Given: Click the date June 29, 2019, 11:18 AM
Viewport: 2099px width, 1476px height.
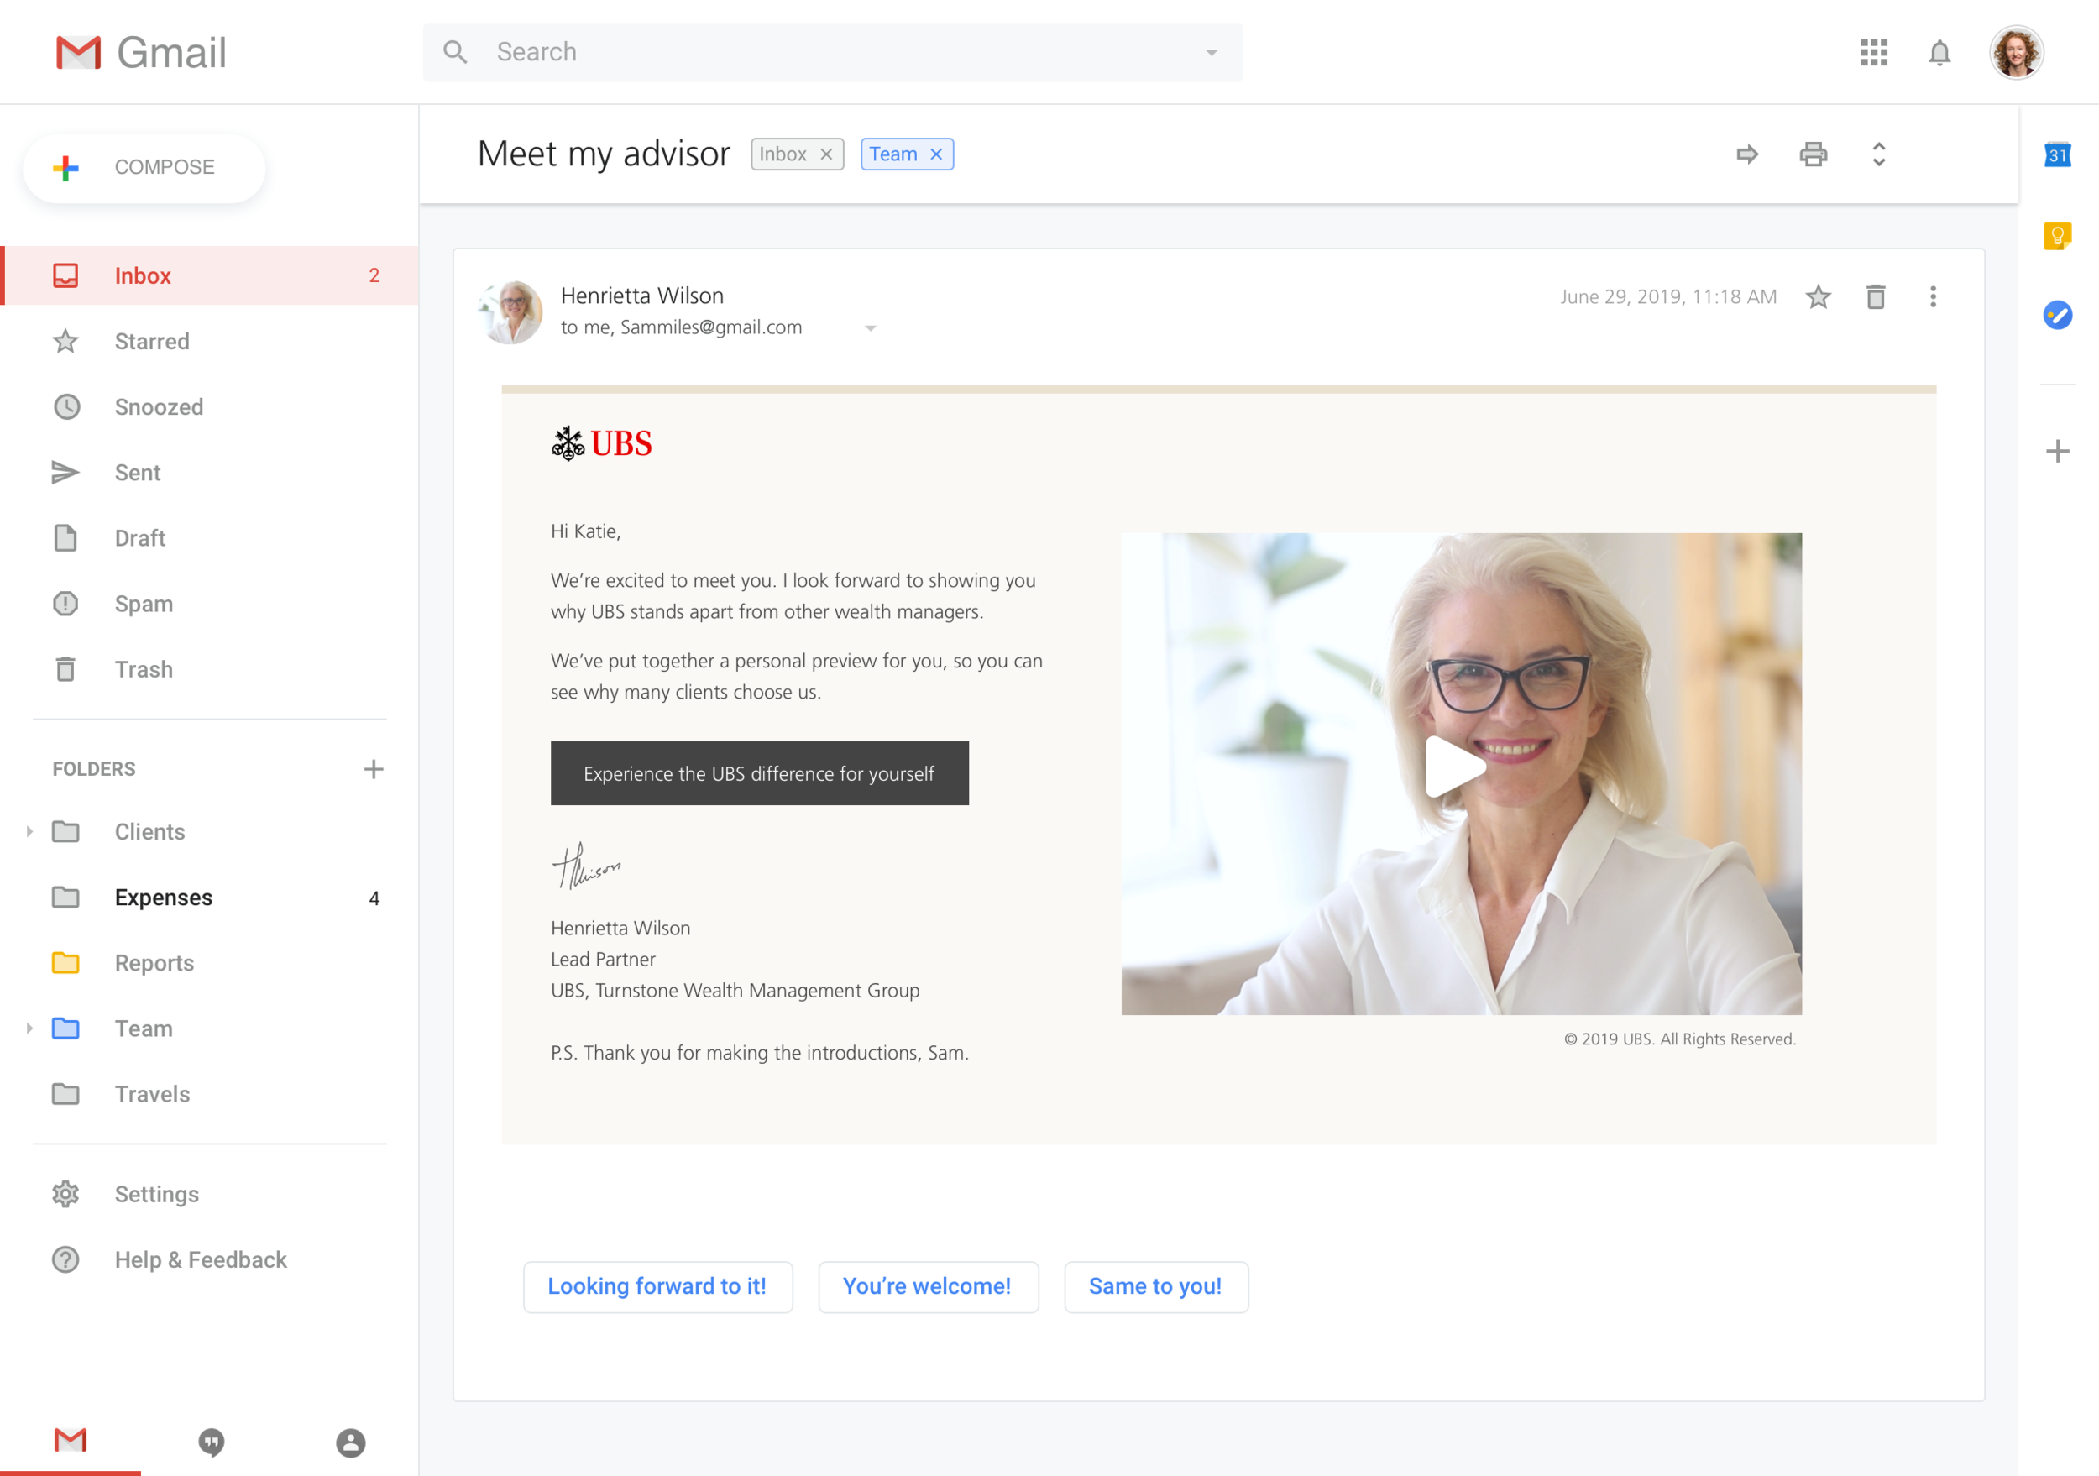Looking at the screenshot, I should coord(1668,297).
